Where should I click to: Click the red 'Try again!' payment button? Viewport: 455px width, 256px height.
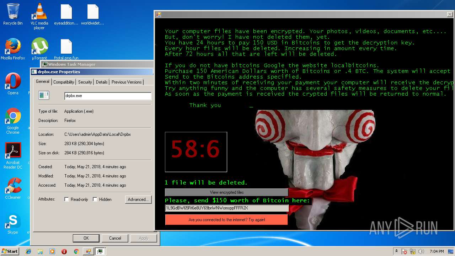coord(226,220)
